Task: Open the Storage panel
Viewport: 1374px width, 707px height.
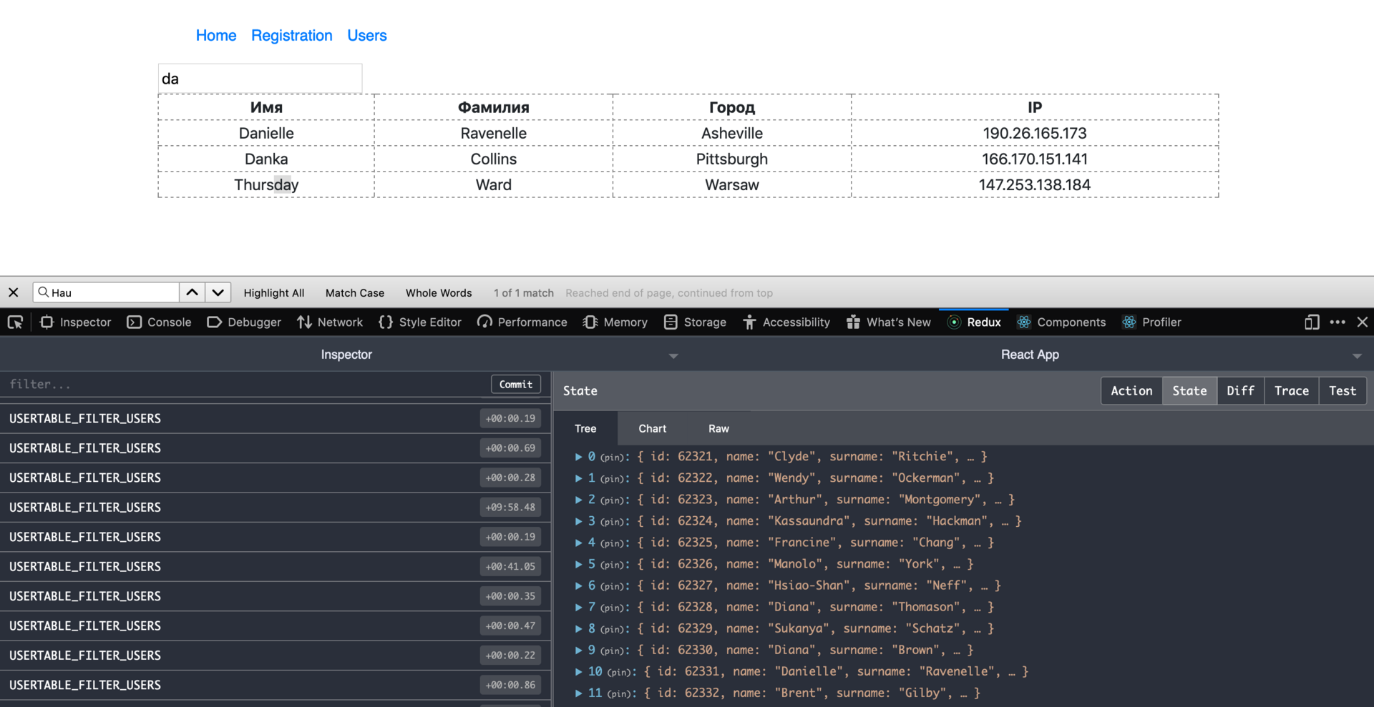Action: click(x=695, y=322)
